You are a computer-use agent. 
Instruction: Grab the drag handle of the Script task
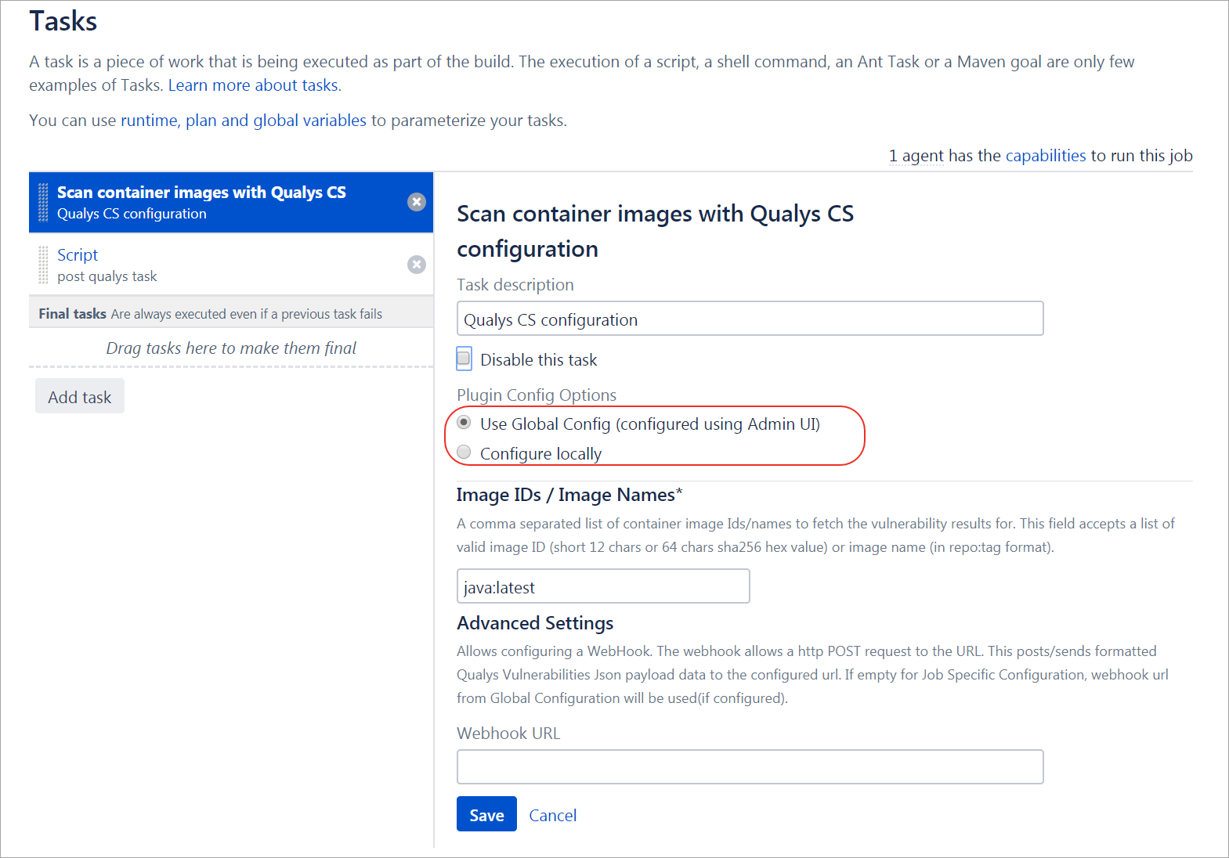[43, 265]
